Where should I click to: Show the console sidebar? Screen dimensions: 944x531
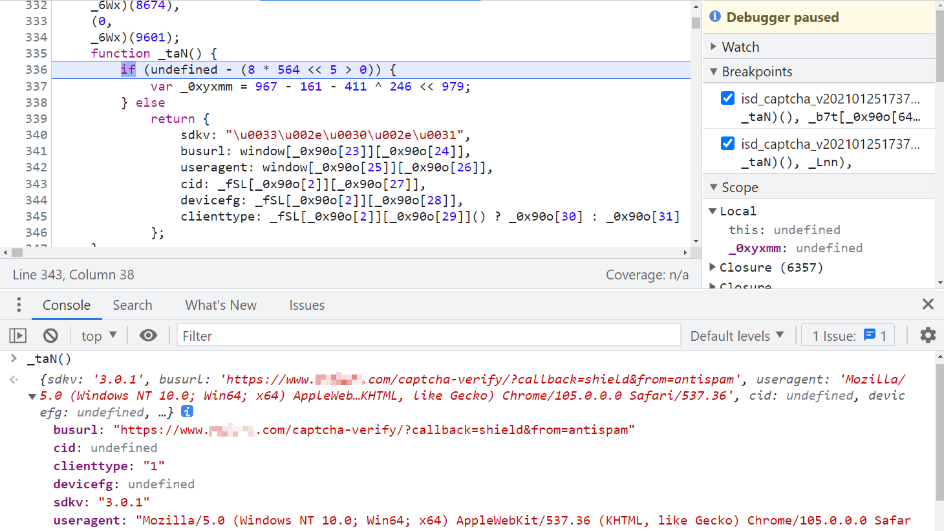pos(17,336)
